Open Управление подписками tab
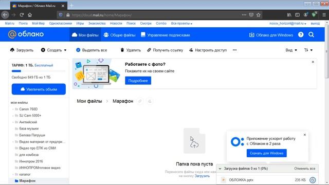 tap(166, 35)
